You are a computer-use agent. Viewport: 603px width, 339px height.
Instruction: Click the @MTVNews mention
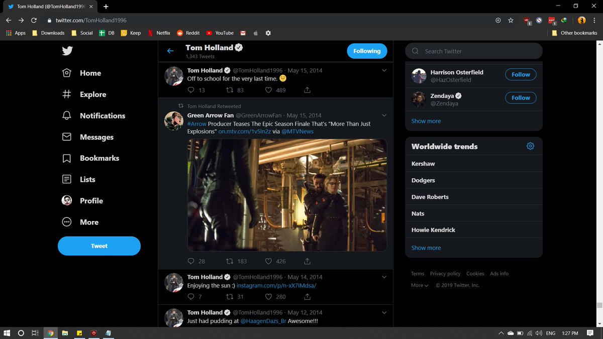pyautogui.click(x=297, y=131)
